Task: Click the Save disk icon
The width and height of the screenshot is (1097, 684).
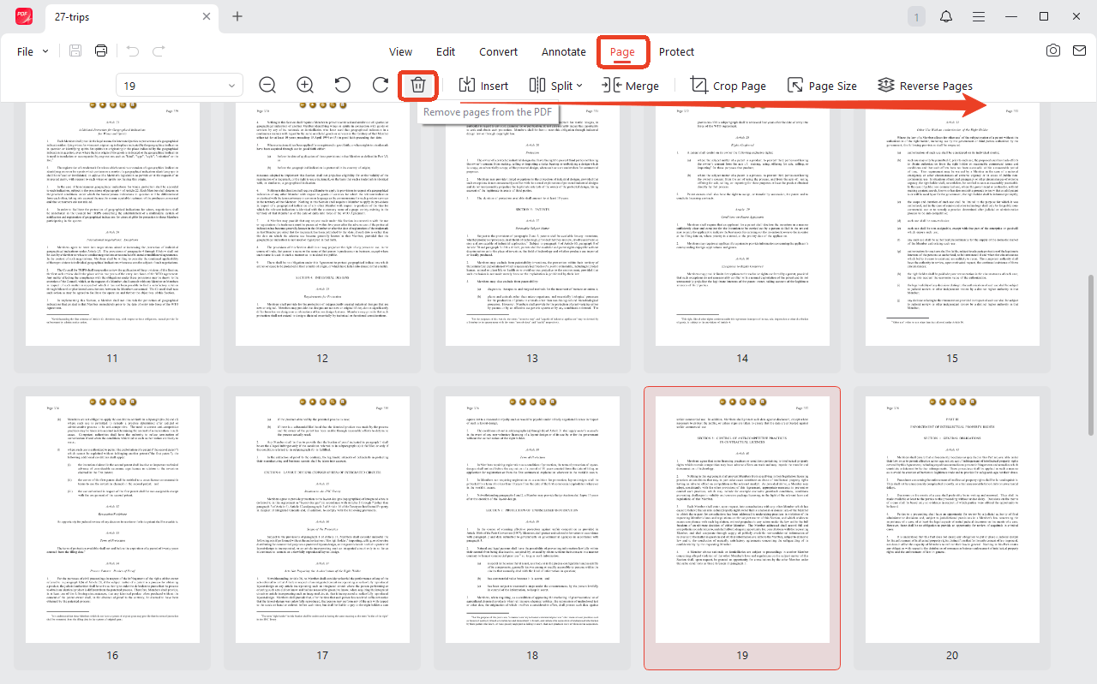Action: 75,51
